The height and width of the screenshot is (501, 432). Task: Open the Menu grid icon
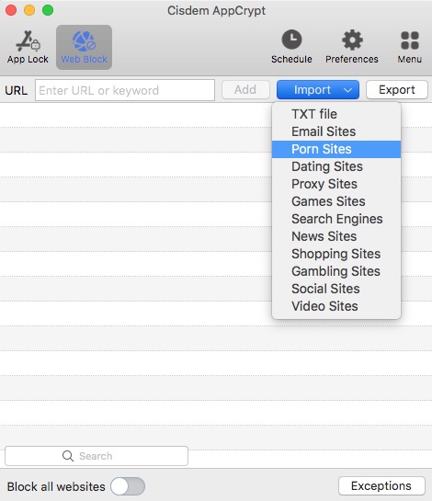click(x=410, y=40)
